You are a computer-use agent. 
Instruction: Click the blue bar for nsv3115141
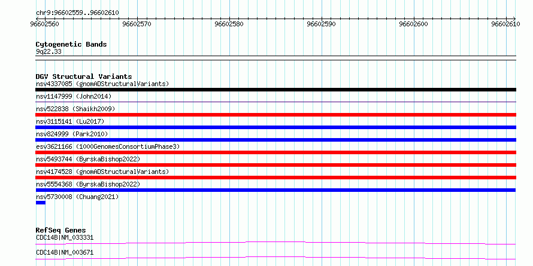coord(275,127)
